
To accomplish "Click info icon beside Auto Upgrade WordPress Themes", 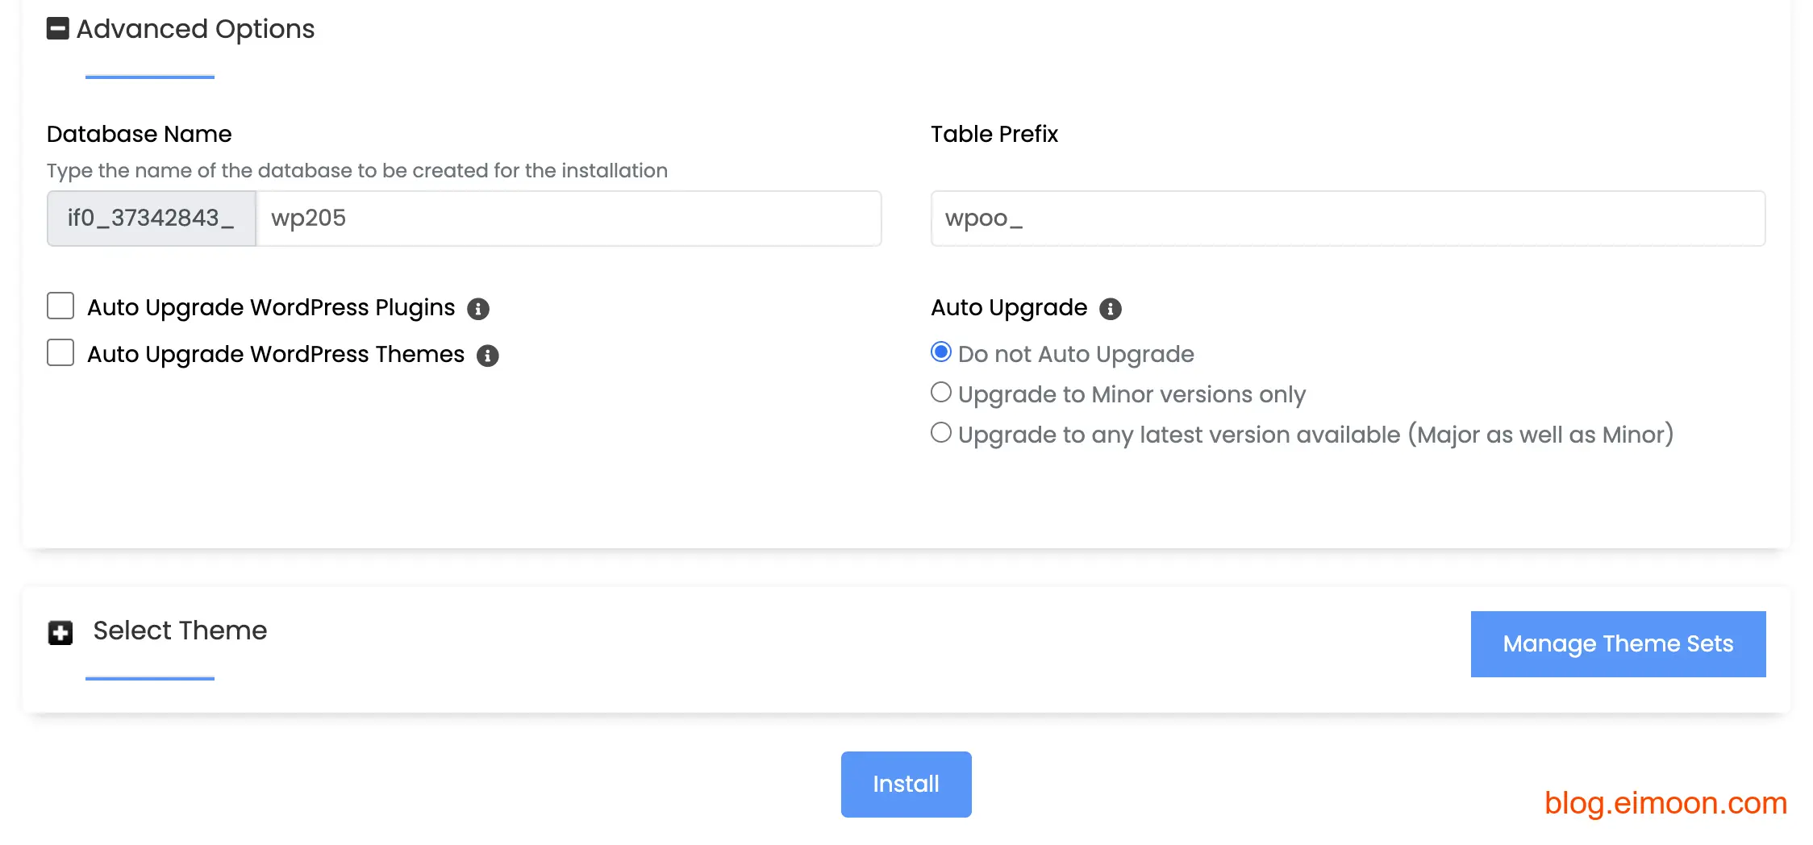I will [x=488, y=356].
